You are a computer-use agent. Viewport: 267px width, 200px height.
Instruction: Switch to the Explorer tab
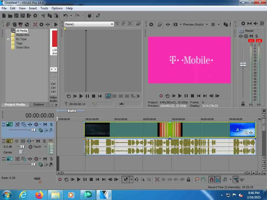point(39,104)
